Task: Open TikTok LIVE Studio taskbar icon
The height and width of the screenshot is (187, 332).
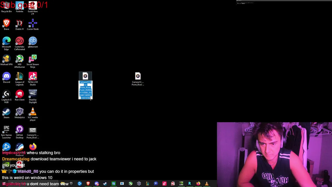Action: [x=164, y=184]
